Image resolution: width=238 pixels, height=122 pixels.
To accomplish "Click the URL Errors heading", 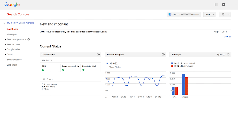I will click(47, 79).
